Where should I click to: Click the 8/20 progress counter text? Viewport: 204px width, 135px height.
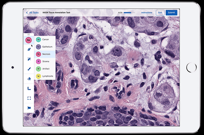[120, 13]
